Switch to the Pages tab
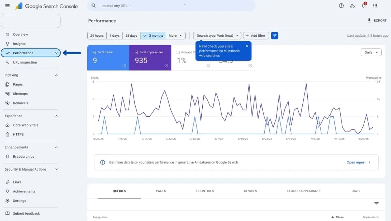391x221 pixels. (x=161, y=191)
